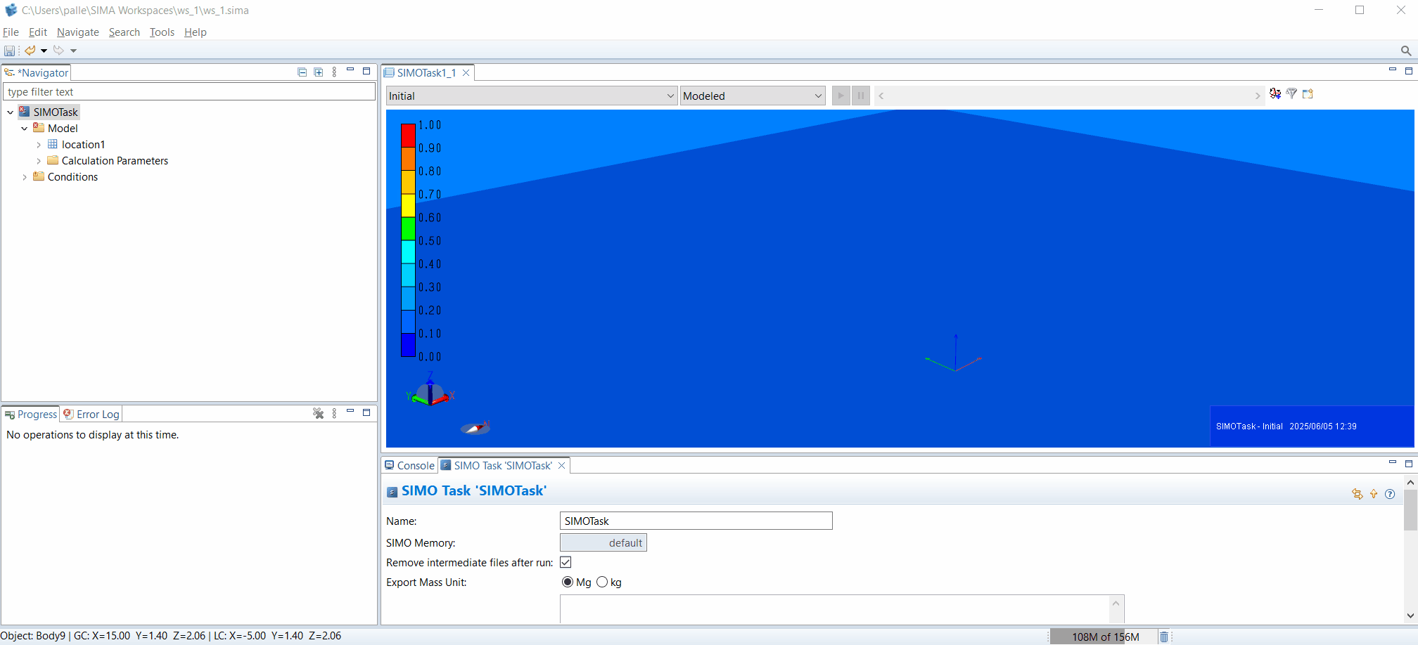Open the Modeled view dropdown

point(753,96)
